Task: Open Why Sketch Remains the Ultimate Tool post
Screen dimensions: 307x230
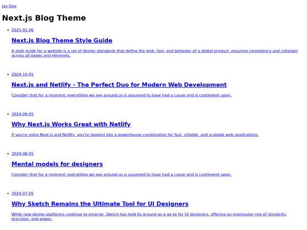Action: point(100,204)
